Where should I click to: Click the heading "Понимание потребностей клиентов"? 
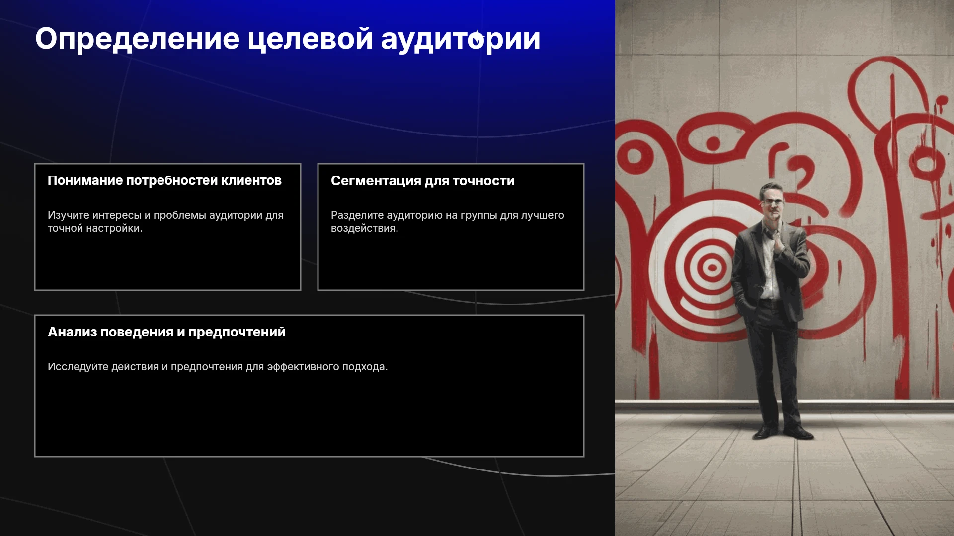pyautogui.click(x=164, y=180)
